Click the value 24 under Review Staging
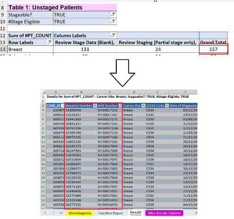 point(158,49)
